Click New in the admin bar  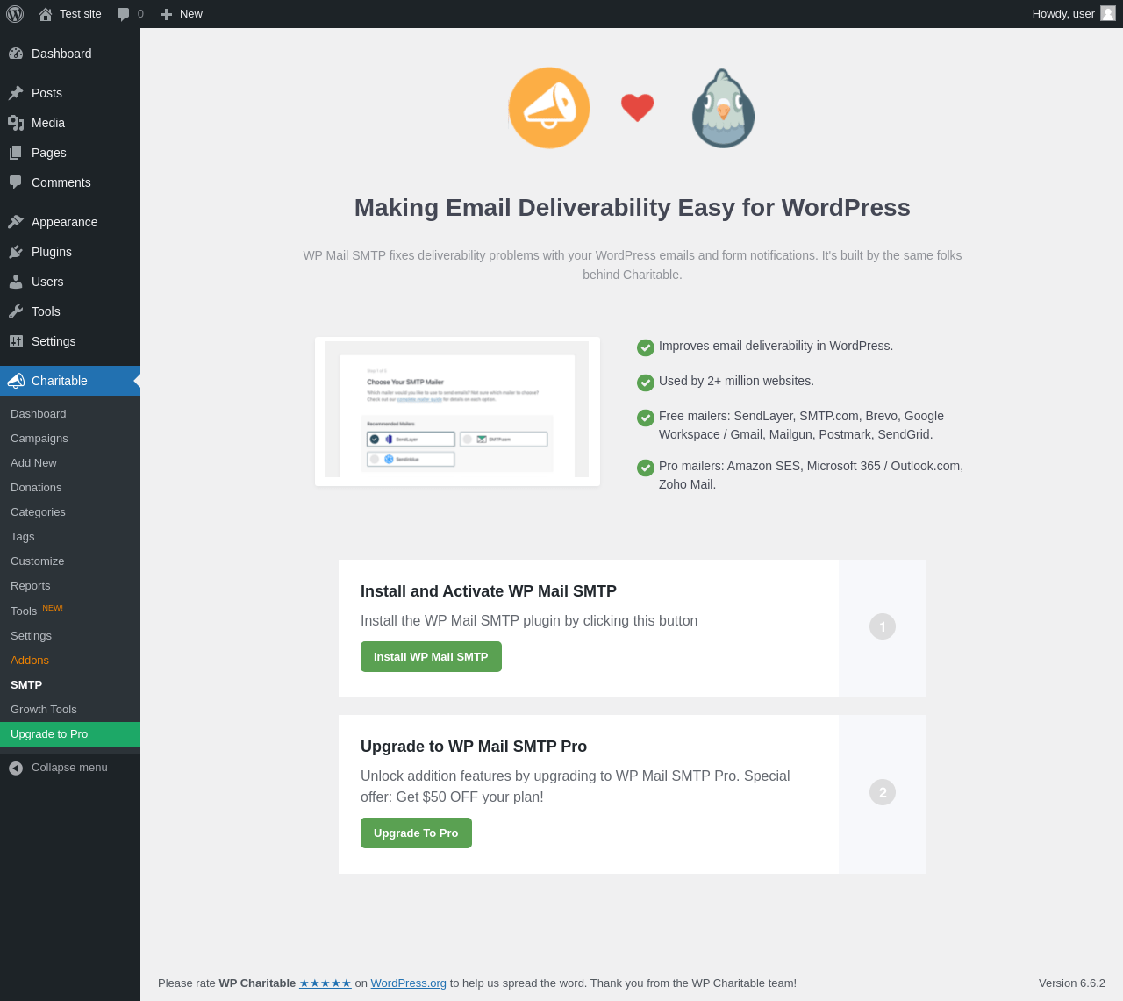coord(182,14)
